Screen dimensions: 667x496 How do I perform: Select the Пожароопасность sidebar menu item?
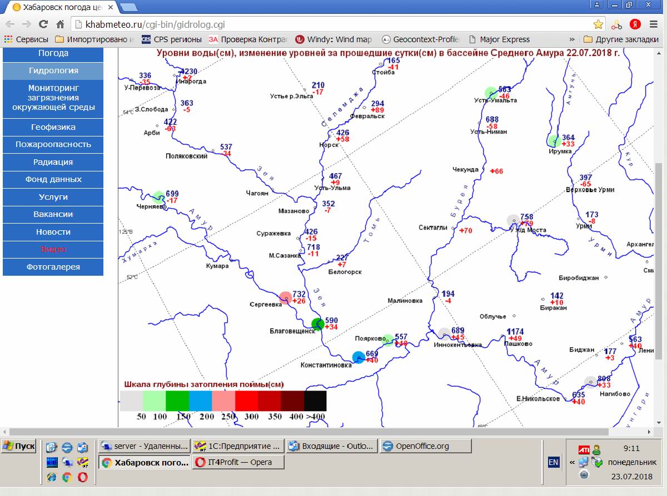[53, 144]
